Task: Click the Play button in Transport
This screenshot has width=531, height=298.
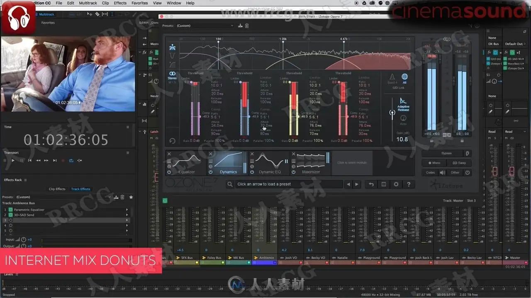Action: pos(13,161)
